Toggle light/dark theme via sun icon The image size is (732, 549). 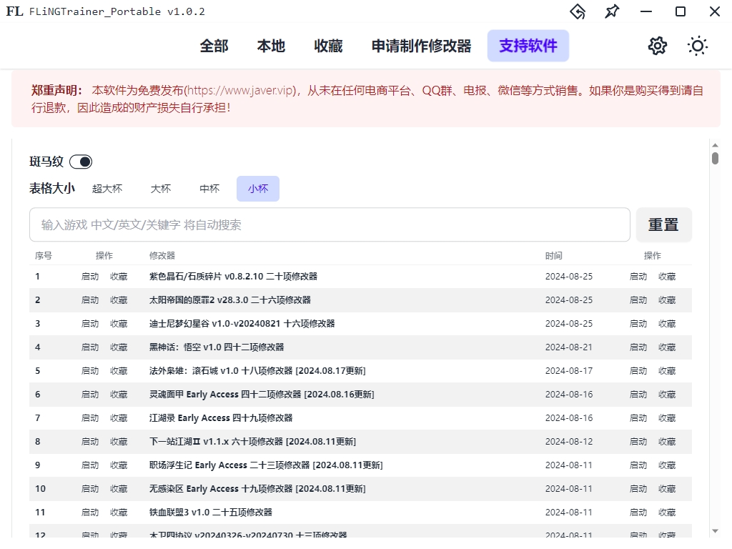tap(697, 45)
